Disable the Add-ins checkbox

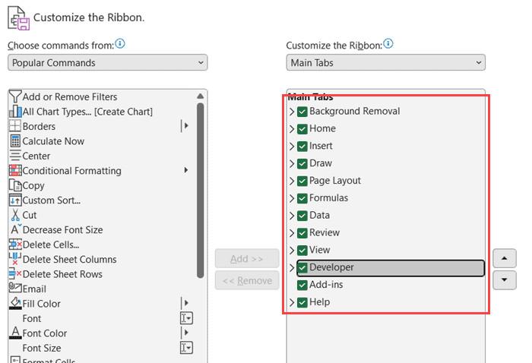tap(302, 285)
